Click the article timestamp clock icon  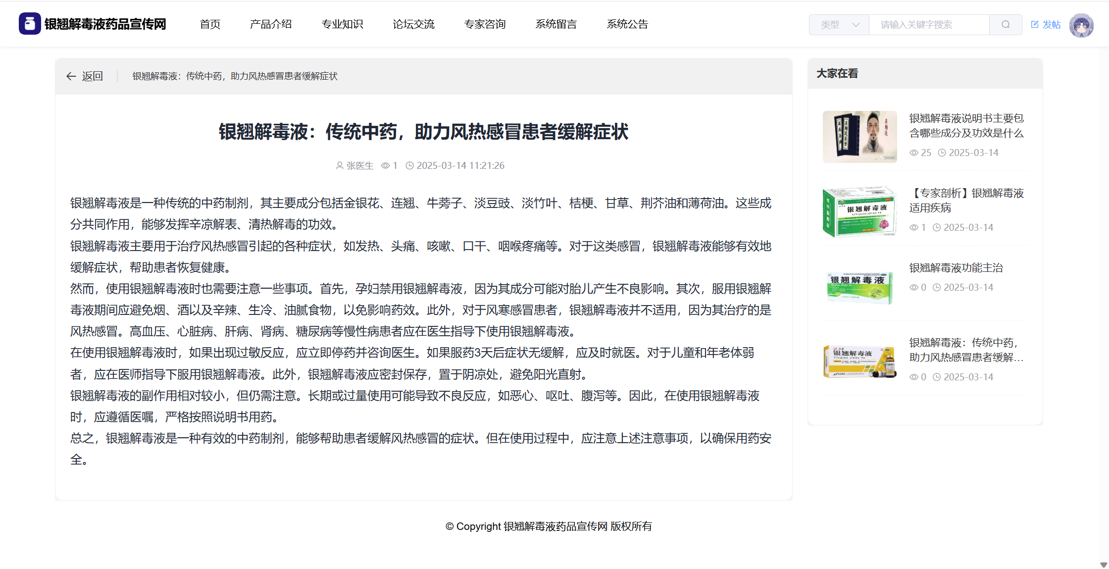click(409, 166)
